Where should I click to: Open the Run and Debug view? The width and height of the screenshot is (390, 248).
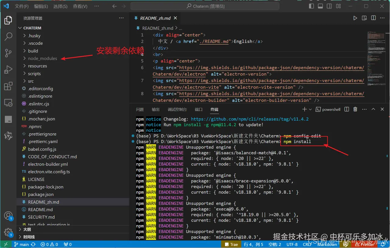[8, 69]
